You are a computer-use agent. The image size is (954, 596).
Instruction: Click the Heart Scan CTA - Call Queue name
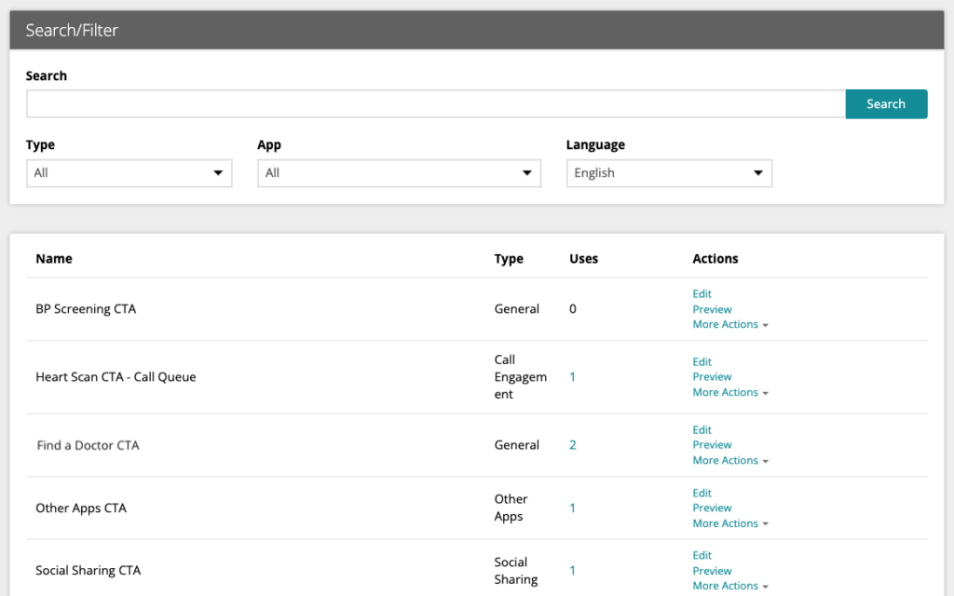point(116,377)
